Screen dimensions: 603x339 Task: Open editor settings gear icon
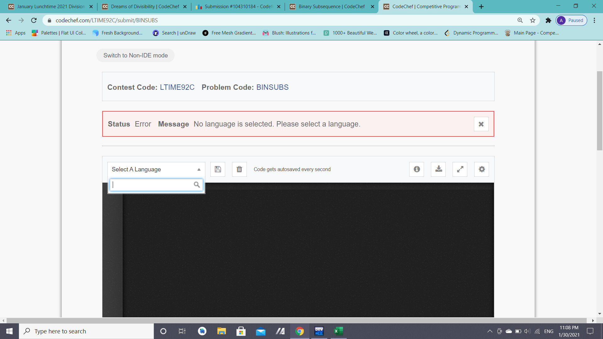pos(481,169)
